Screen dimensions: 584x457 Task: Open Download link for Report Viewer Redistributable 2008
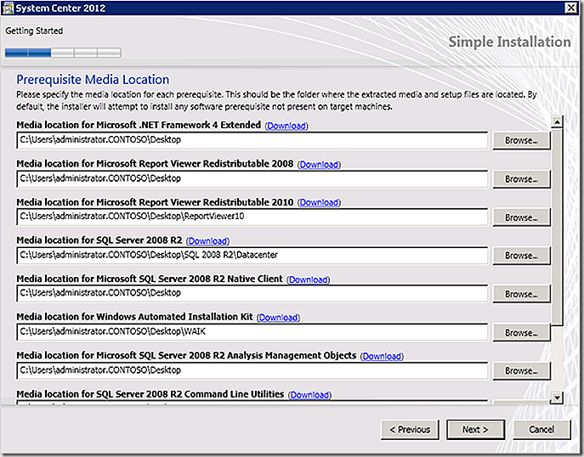(319, 165)
